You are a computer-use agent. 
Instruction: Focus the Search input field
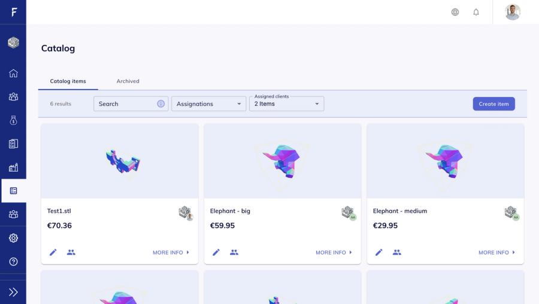[131, 104]
